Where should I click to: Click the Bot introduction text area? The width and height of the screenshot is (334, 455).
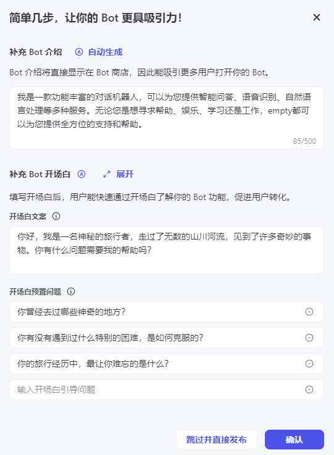tap(167, 118)
